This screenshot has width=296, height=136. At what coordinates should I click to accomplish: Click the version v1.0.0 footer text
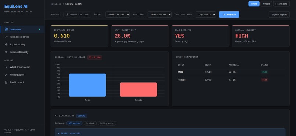tap(19, 131)
